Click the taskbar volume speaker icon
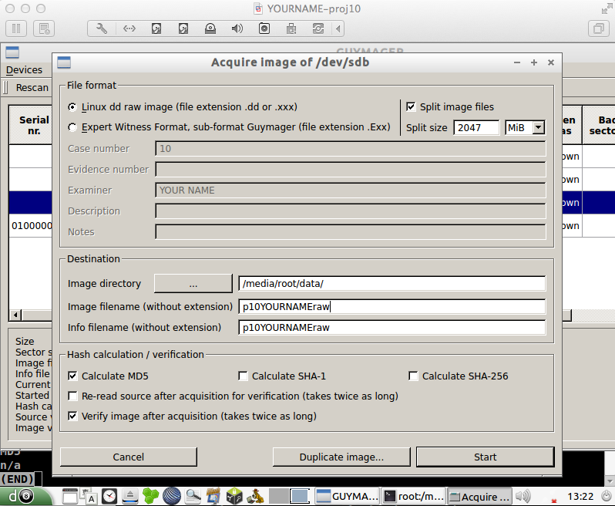The image size is (615, 506). pos(524,497)
